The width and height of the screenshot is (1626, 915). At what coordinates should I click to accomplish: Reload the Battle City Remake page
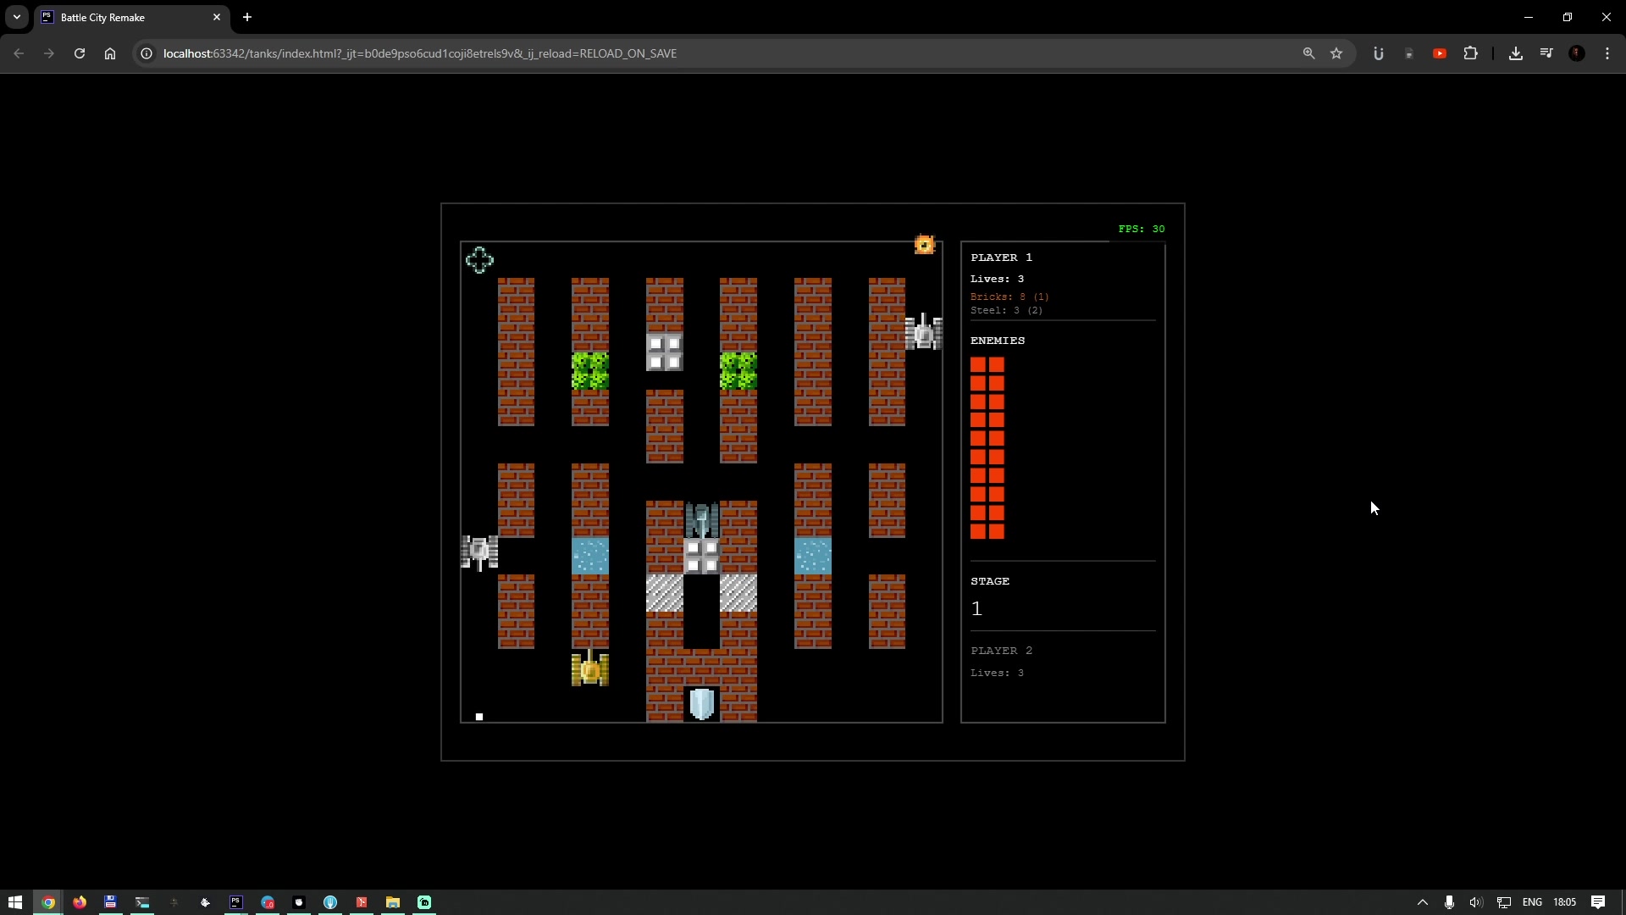(79, 53)
